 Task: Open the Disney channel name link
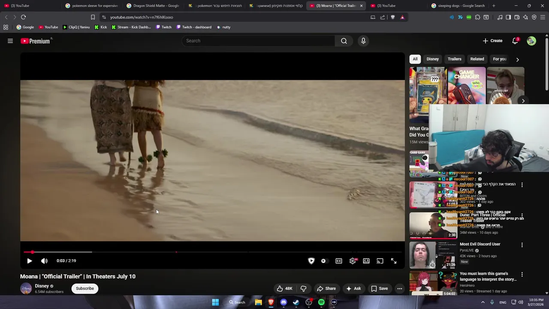click(42, 286)
